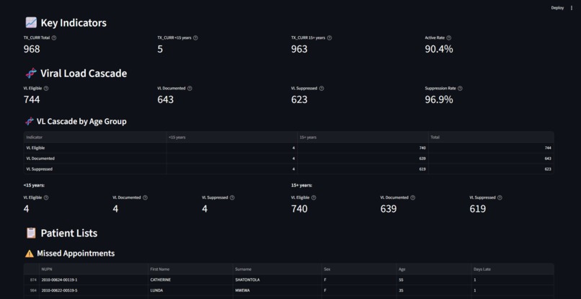This screenshot has width=581, height=299.
Task: Select the VL Eligible row label
Action: (95, 148)
